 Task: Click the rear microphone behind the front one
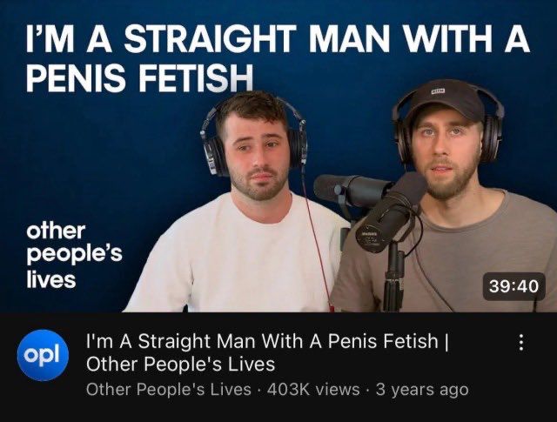tap(350, 190)
